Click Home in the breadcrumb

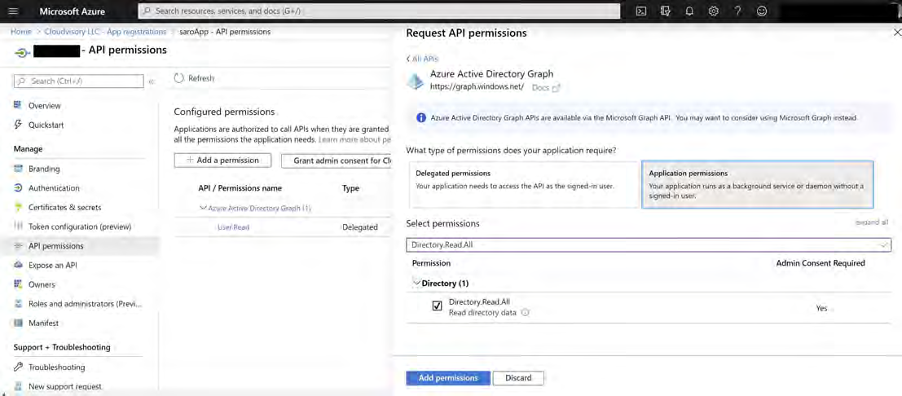click(20, 32)
